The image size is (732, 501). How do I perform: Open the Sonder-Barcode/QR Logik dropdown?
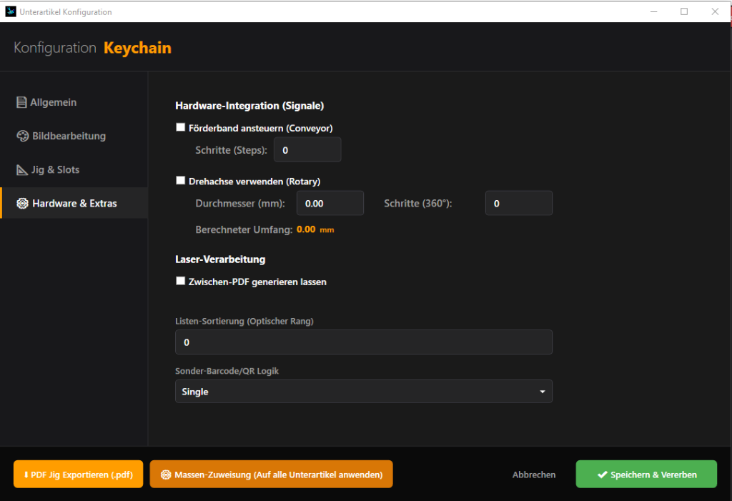click(364, 391)
